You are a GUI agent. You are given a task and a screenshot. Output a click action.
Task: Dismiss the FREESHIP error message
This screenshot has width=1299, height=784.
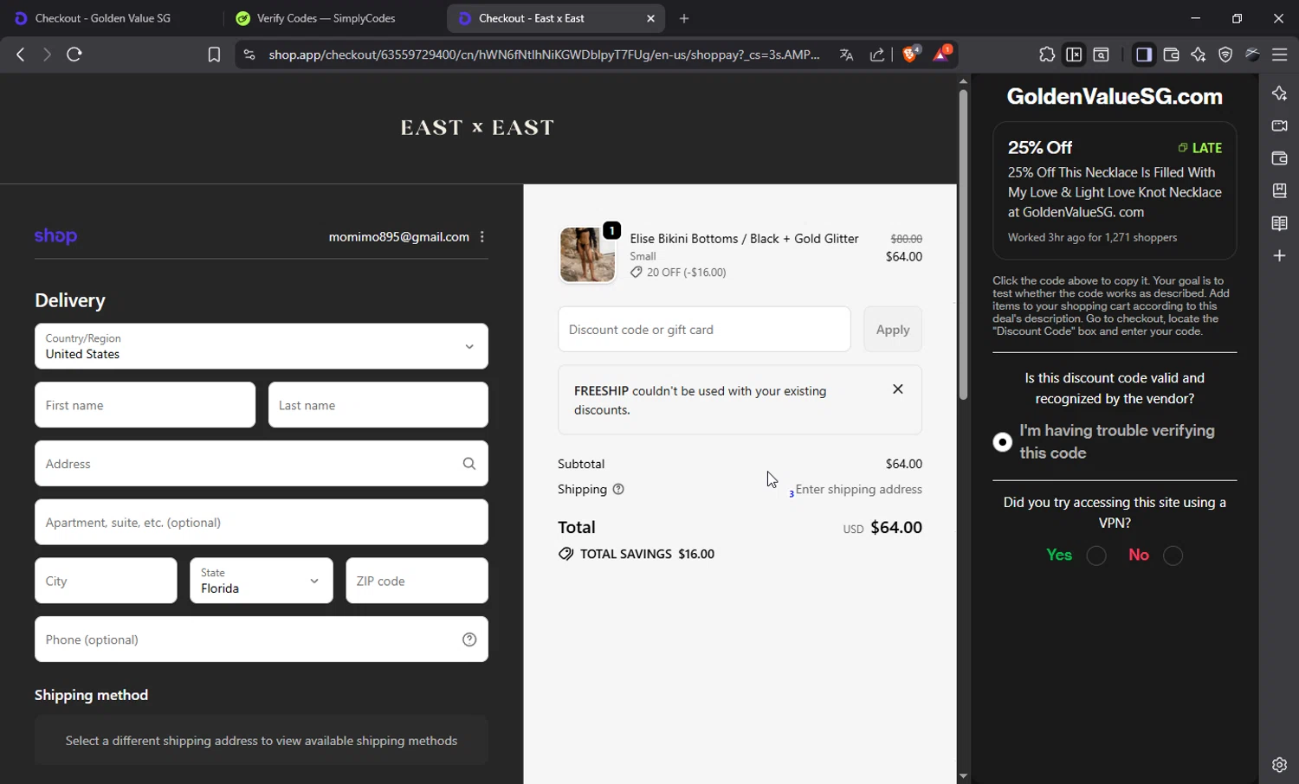click(898, 389)
